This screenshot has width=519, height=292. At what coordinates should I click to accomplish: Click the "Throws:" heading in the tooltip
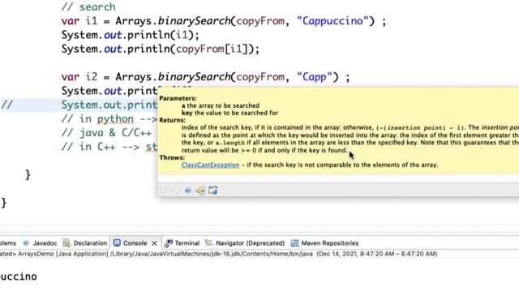coord(172,157)
